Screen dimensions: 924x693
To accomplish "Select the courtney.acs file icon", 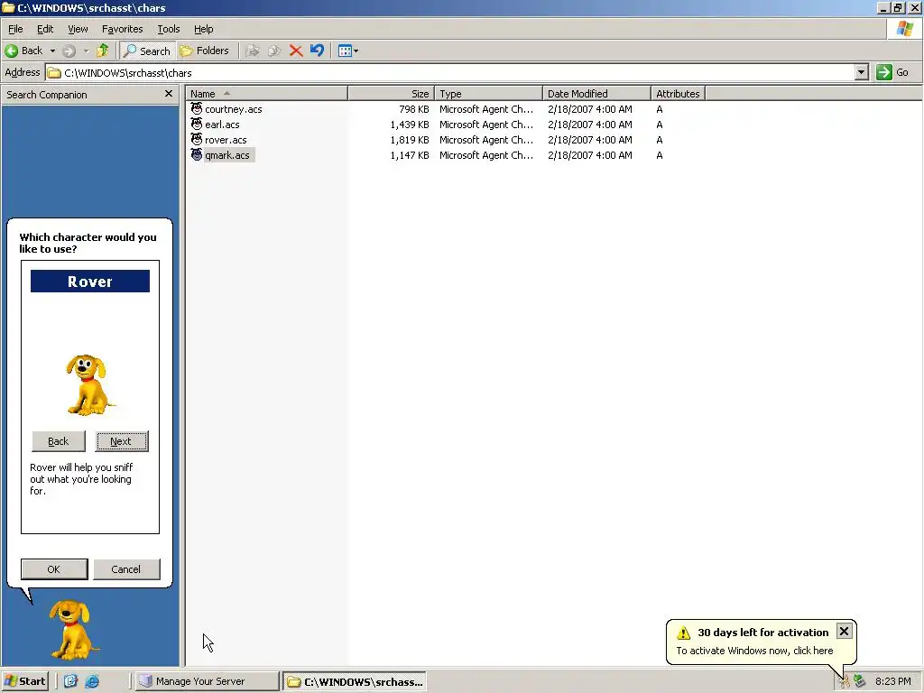I will [196, 108].
